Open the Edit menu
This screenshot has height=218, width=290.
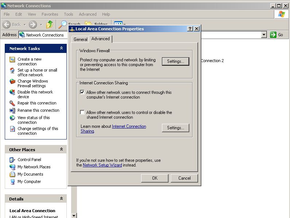tap(19, 14)
